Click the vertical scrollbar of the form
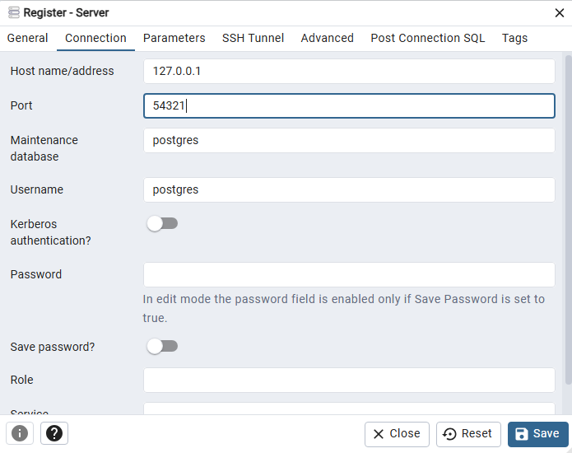 coord(568,220)
